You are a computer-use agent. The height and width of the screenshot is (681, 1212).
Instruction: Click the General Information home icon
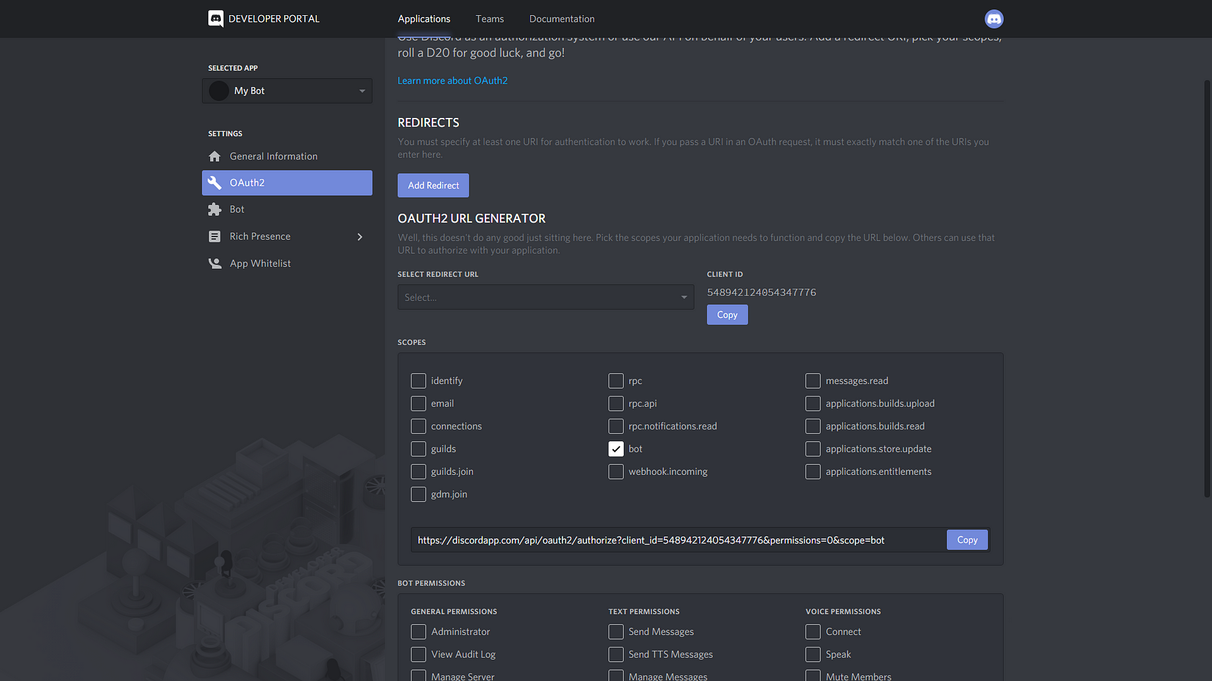click(x=214, y=156)
